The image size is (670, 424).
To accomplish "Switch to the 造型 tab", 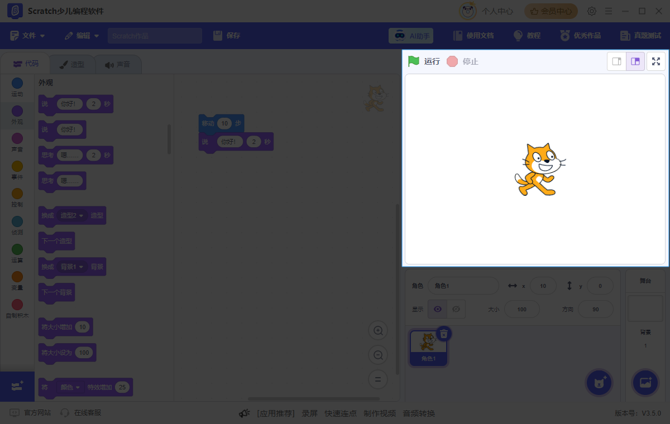I will 72,65.
